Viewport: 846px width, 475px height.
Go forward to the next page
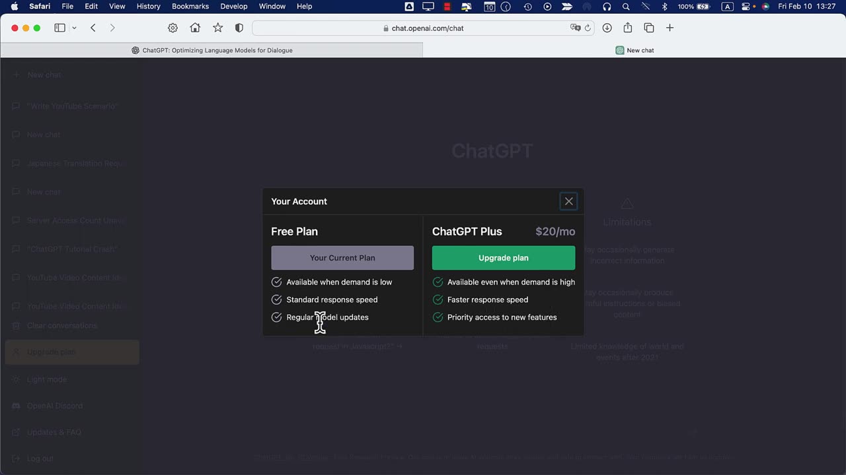point(112,28)
